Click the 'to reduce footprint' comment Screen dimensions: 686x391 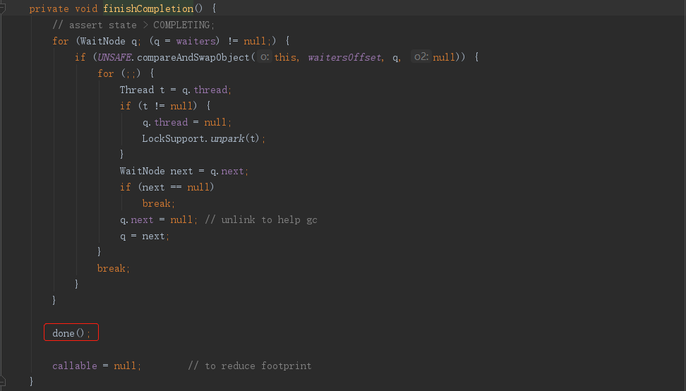point(249,366)
